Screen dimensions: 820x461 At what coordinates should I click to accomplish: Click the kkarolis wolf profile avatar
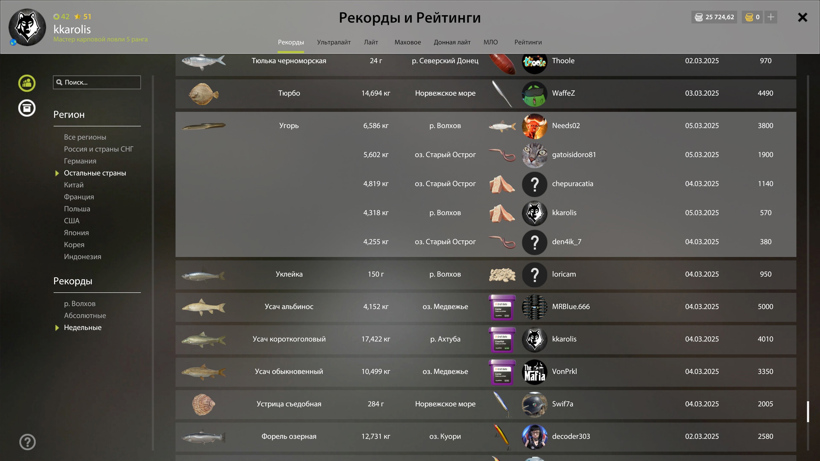(x=27, y=27)
